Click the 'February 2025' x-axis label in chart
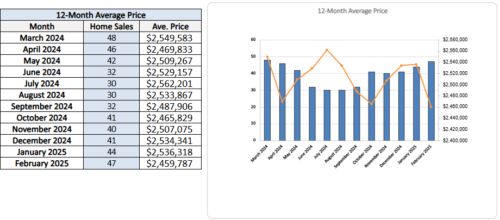Image resolution: width=500 pixels, height=220 pixels. [422, 155]
